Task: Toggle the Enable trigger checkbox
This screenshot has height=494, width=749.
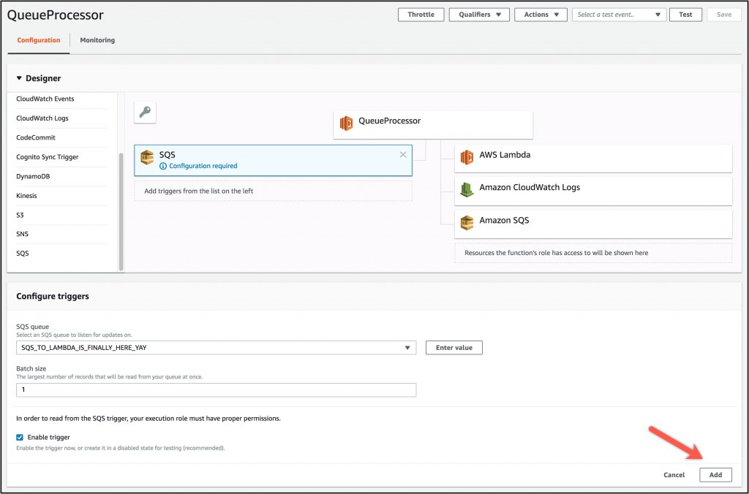Action: pos(20,437)
